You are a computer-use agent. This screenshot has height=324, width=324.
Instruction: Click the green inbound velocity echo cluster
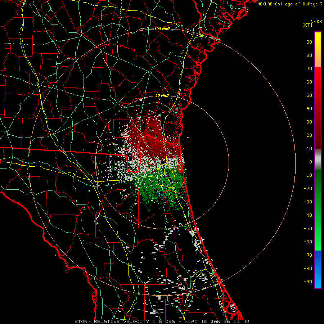[x=159, y=188]
